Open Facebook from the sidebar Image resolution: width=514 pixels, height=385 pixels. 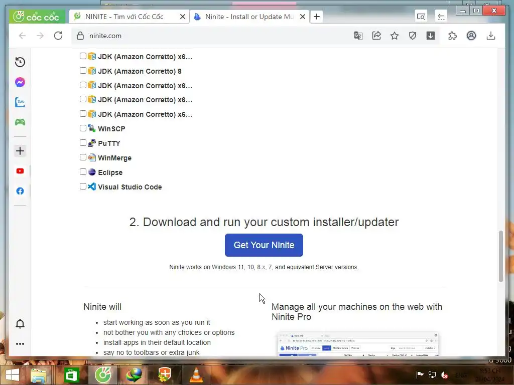[x=20, y=191]
